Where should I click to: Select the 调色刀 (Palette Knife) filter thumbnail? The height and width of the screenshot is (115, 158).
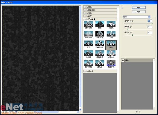pos(100,64)
